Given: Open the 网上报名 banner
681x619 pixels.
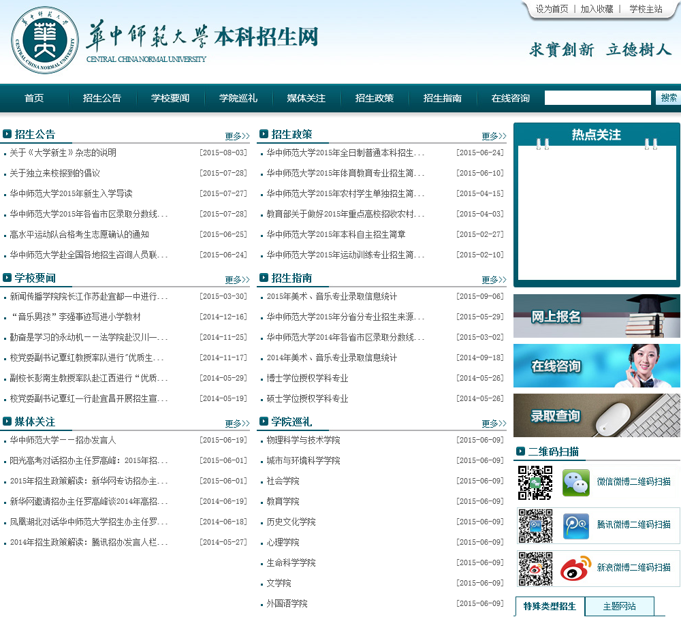Looking at the screenshot, I should (x=597, y=316).
